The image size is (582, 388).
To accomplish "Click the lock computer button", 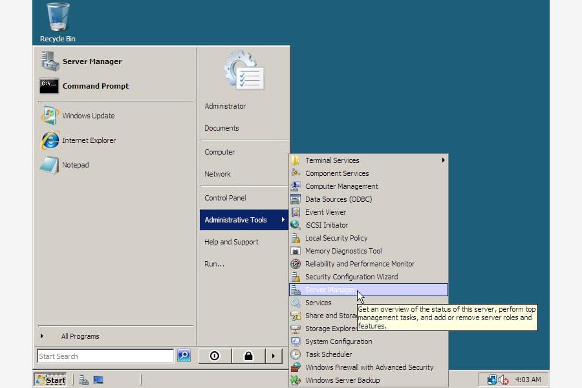I will 248,356.
